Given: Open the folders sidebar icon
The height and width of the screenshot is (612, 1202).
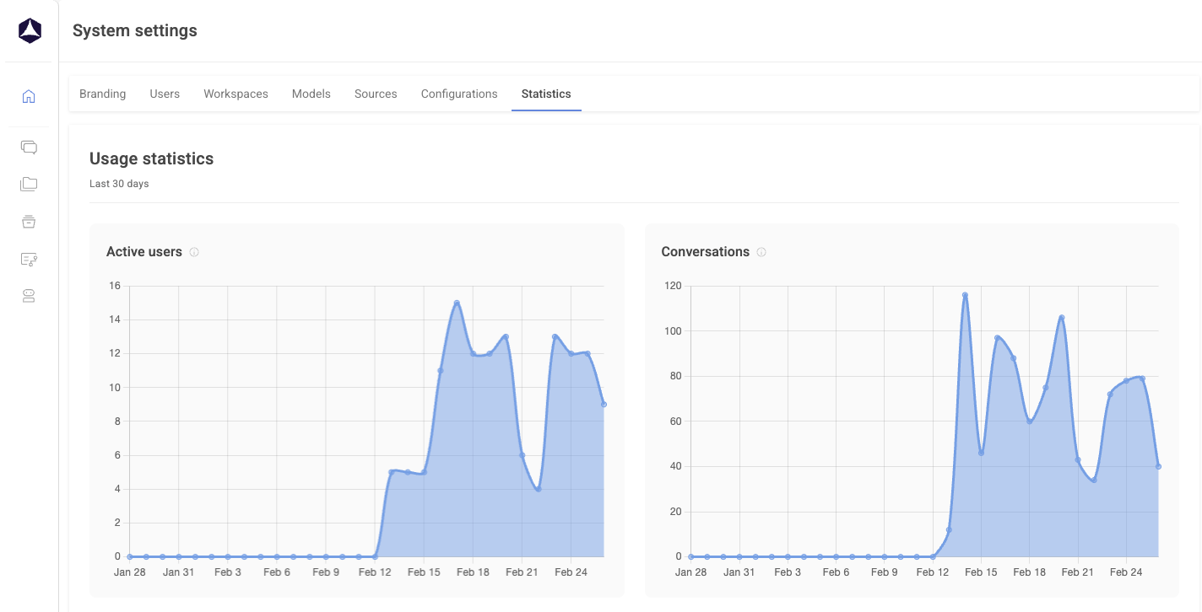Looking at the screenshot, I should (29, 185).
